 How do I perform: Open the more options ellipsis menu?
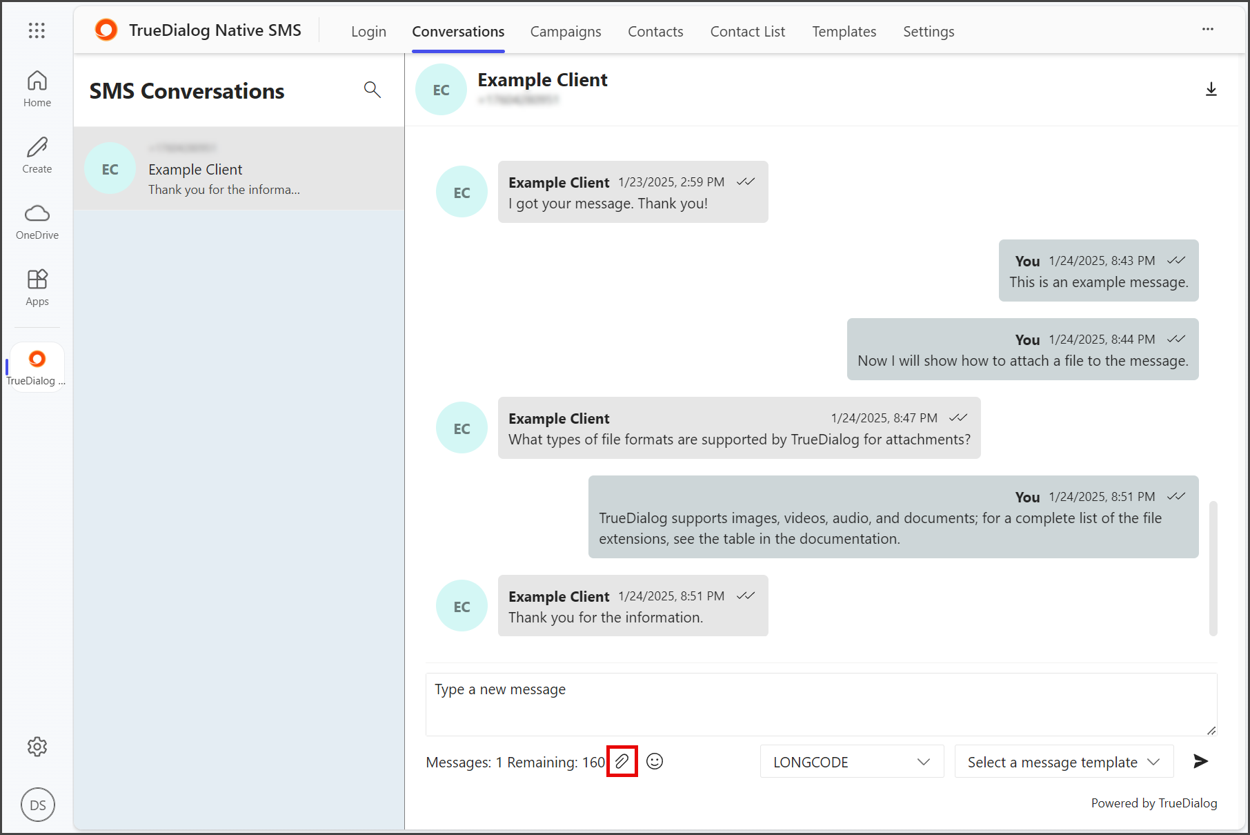(1208, 30)
